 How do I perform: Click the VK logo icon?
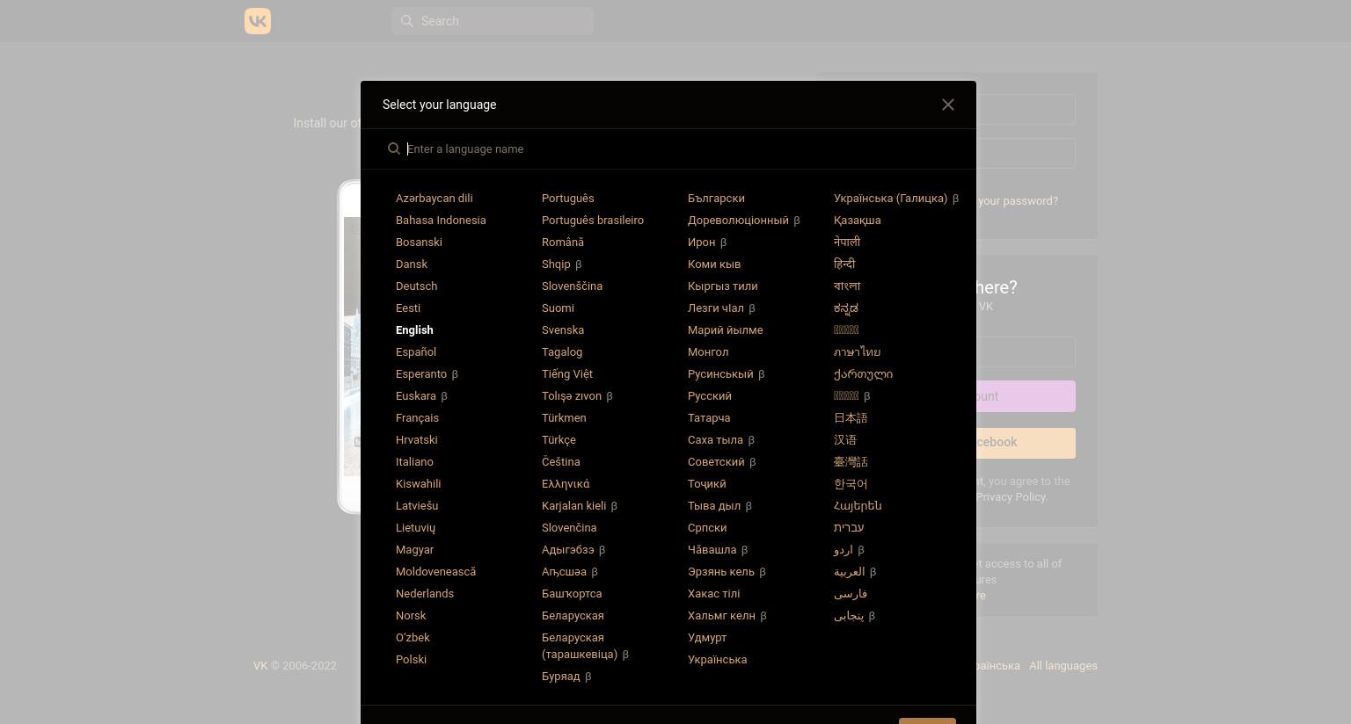click(x=258, y=21)
